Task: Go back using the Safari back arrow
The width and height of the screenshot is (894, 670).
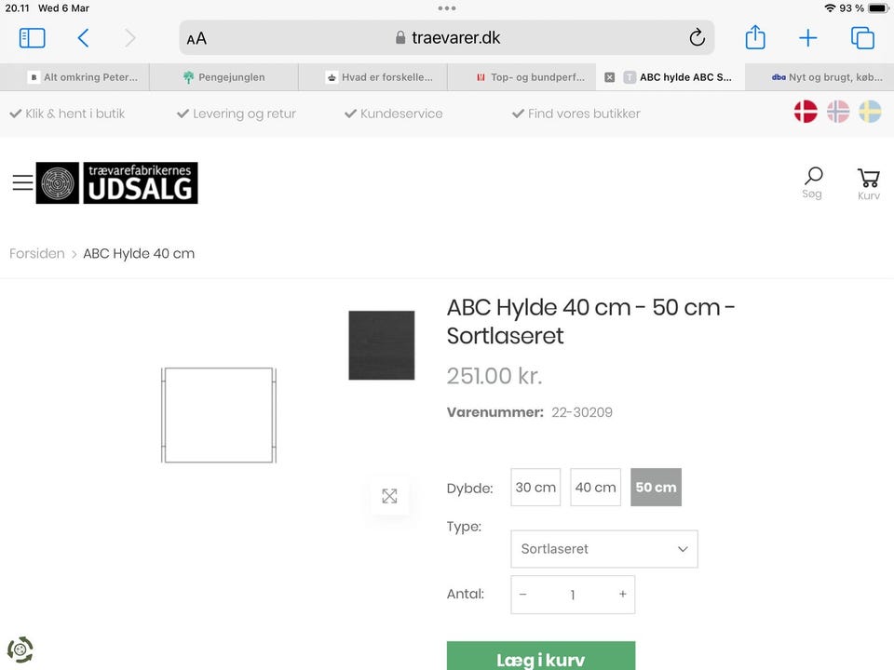Action: click(x=83, y=38)
